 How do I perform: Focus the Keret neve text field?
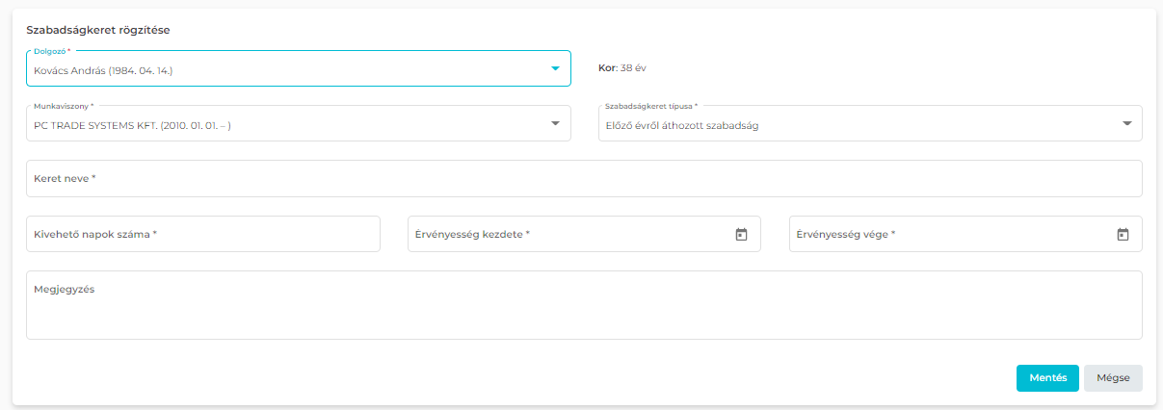(583, 179)
